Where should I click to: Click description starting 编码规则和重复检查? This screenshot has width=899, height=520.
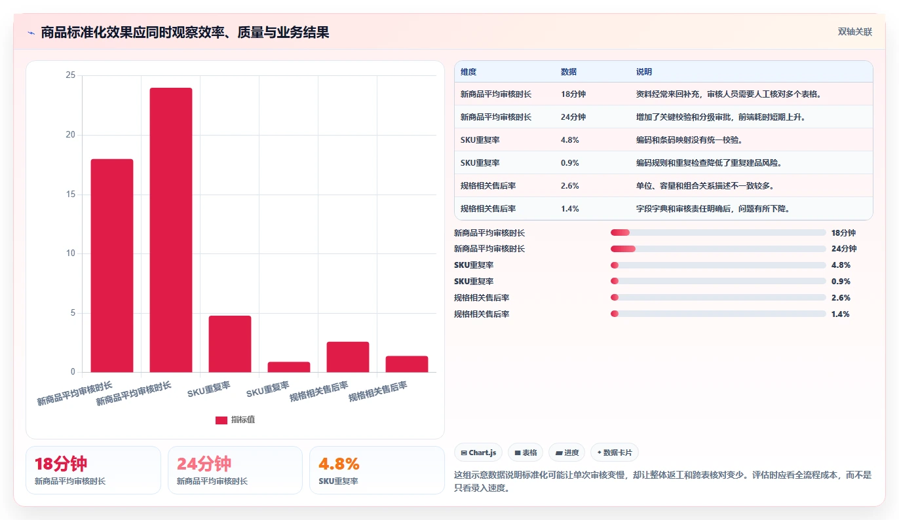point(709,163)
